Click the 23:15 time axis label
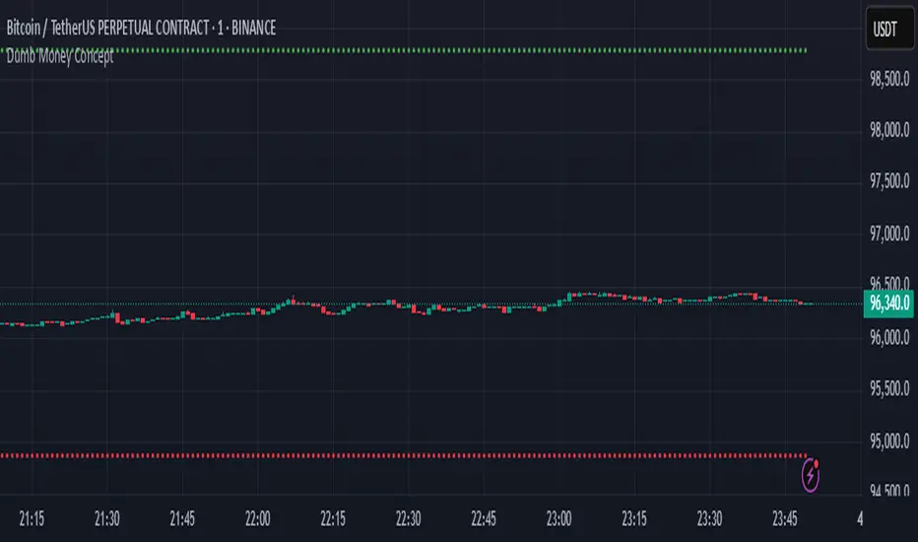Viewport: 918px width, 542px height. [634, 517]
